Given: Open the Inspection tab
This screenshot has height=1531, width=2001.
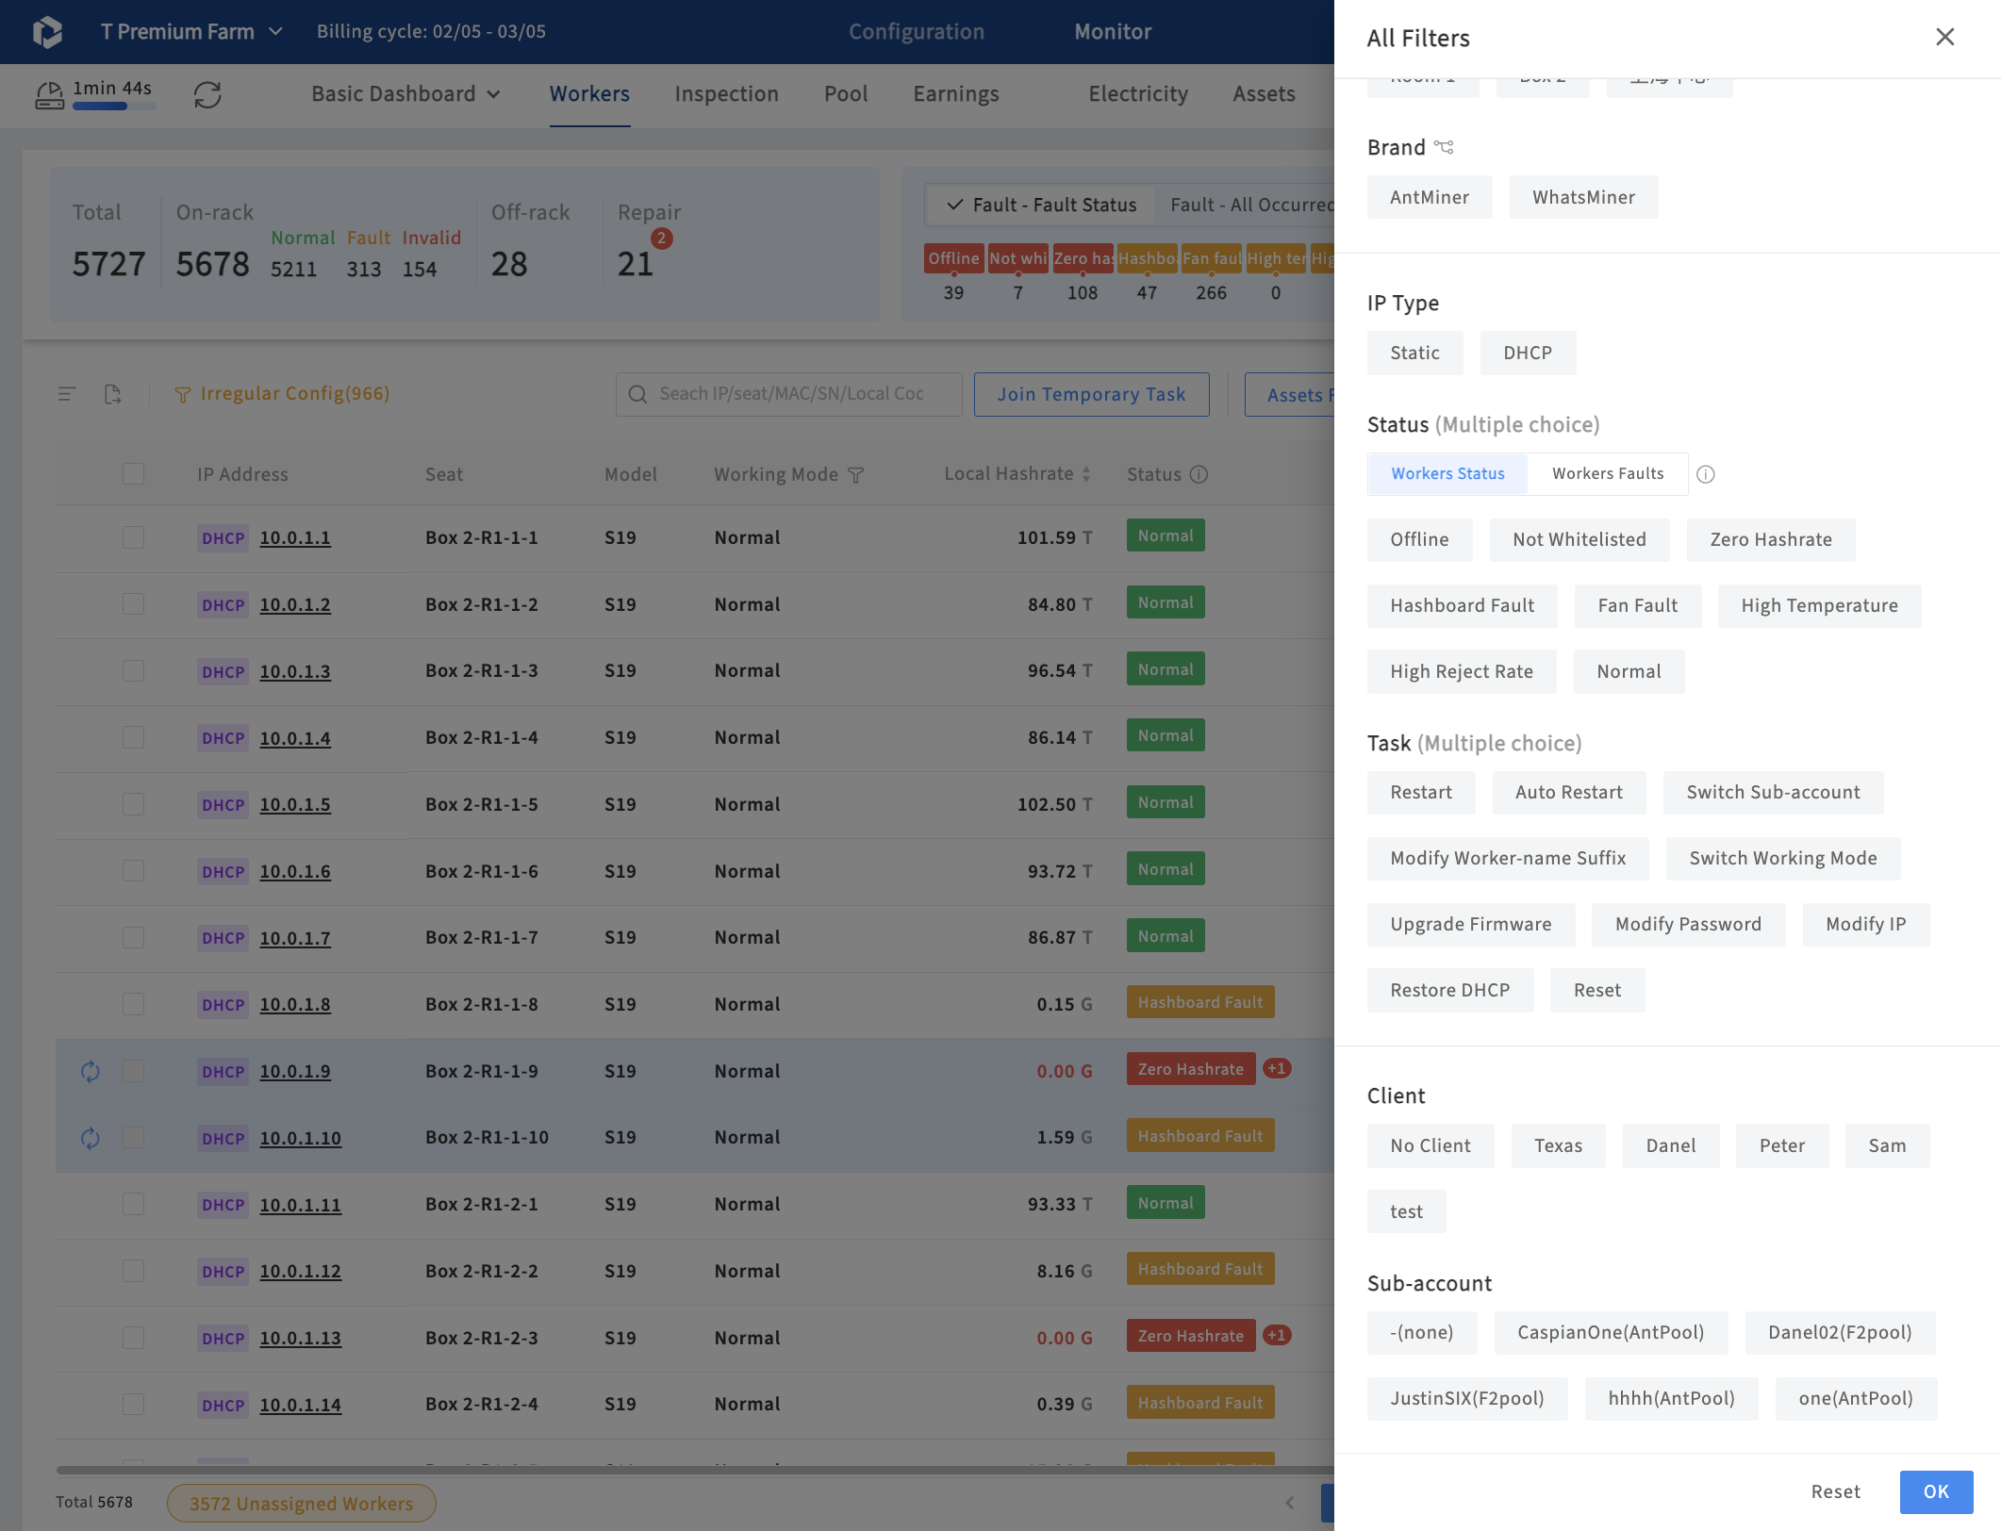Looking at the screenshot, I should (726, 93).
